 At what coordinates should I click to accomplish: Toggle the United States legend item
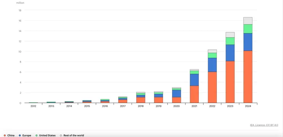46,135
